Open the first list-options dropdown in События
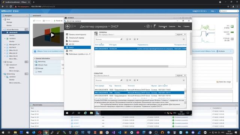Screen dimensions: 240x135 128,80
